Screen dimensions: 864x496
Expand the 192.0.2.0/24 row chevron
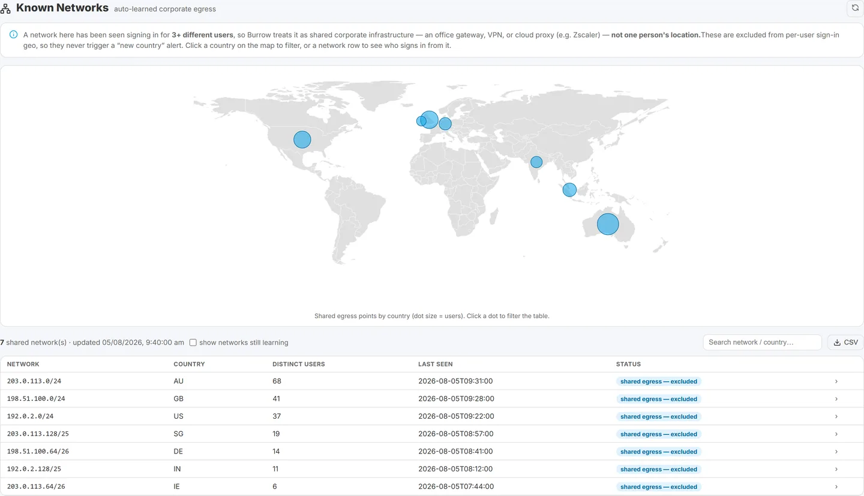tap(836, 416)
